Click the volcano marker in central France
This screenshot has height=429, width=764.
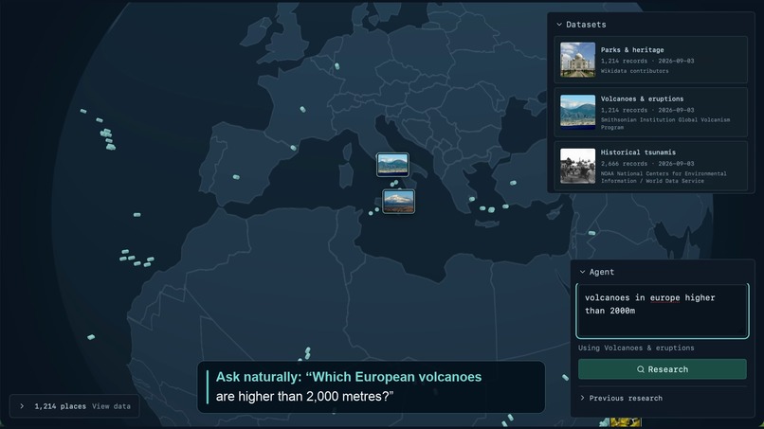tap(303, 110)
